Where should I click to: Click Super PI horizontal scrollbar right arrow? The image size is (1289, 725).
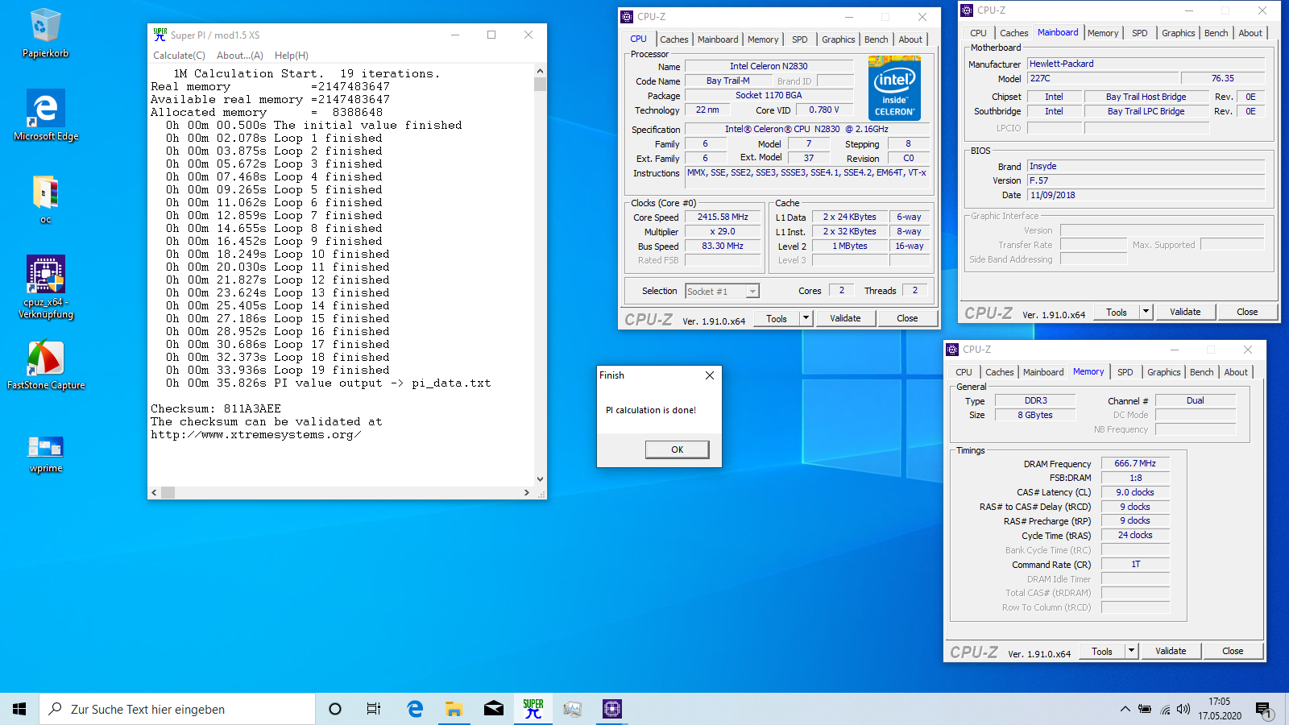[527, 492]
